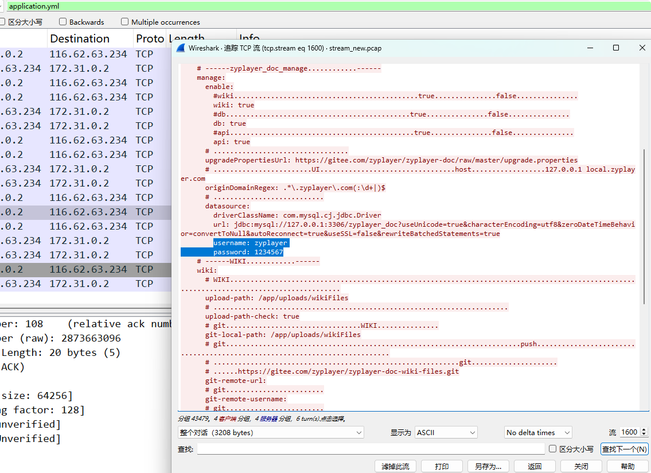Screen dimensions: 651x473
Task: Click the 'jdbc:mysql://127.0.0.1:3306/zyplayer_doc' url line
Action: click(x=408, y=229)
